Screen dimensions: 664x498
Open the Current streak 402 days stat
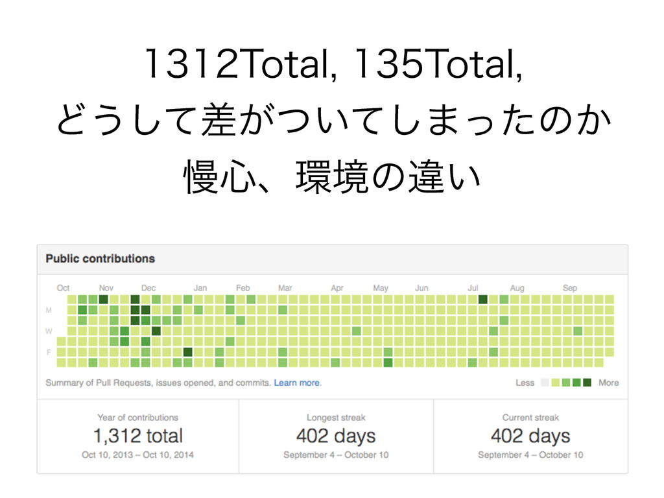click(530, 436)
